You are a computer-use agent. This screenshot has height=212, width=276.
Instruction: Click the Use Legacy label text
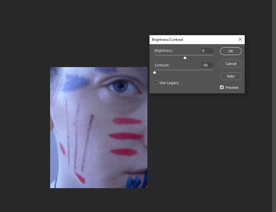click(x=169, y=83)
